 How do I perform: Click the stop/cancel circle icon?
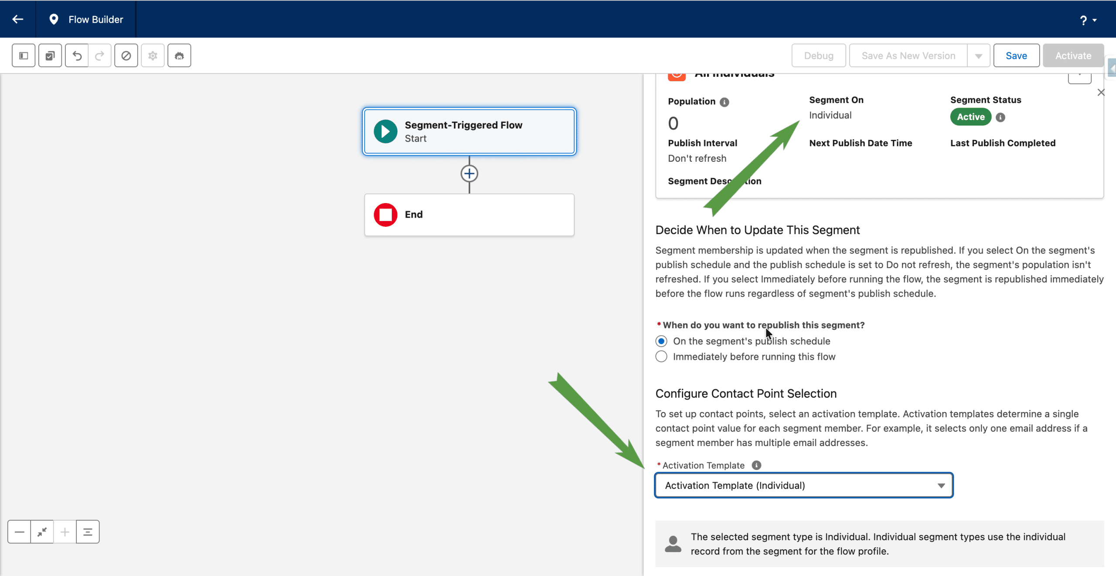pos(126,55)
